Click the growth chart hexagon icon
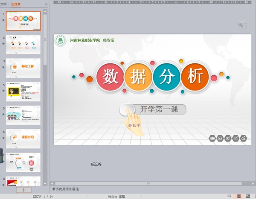This screenshot has width=256, height=199. coord(244,138)
